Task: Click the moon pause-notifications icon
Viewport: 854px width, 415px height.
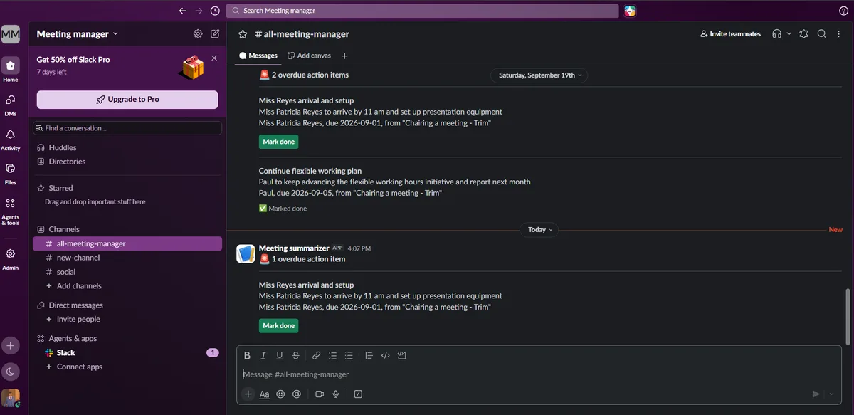Action: point(10,371)
